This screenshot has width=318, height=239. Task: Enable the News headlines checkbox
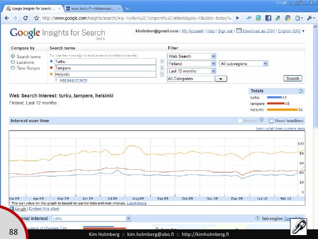coord(271,121)
